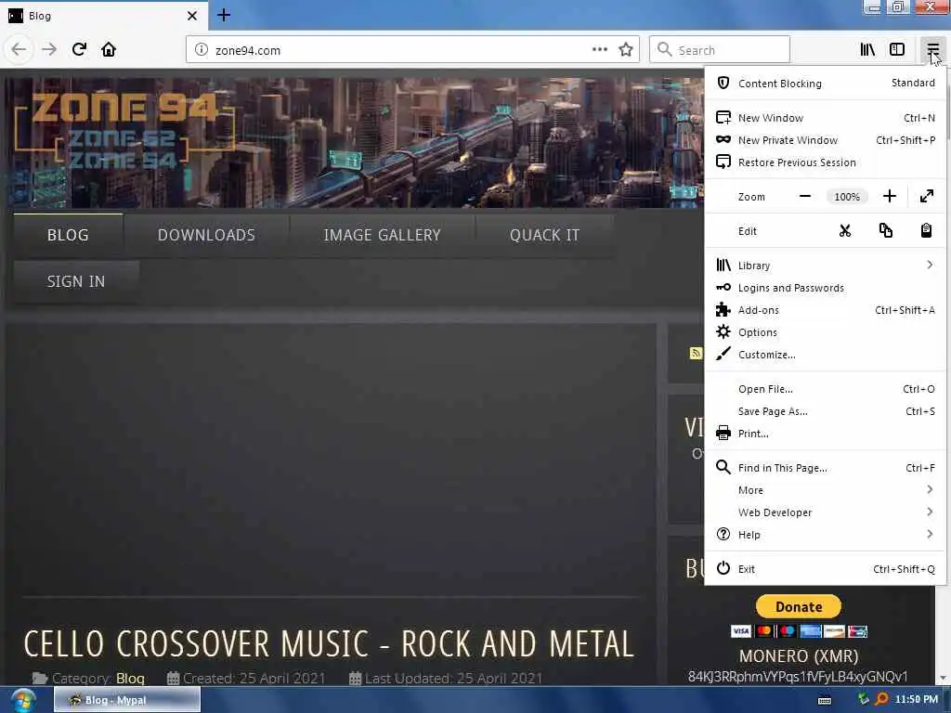Image resolution: width=951 pixels, height=713 pixels.
Task: Open a new tab with plus button
Action: (224, 15)
